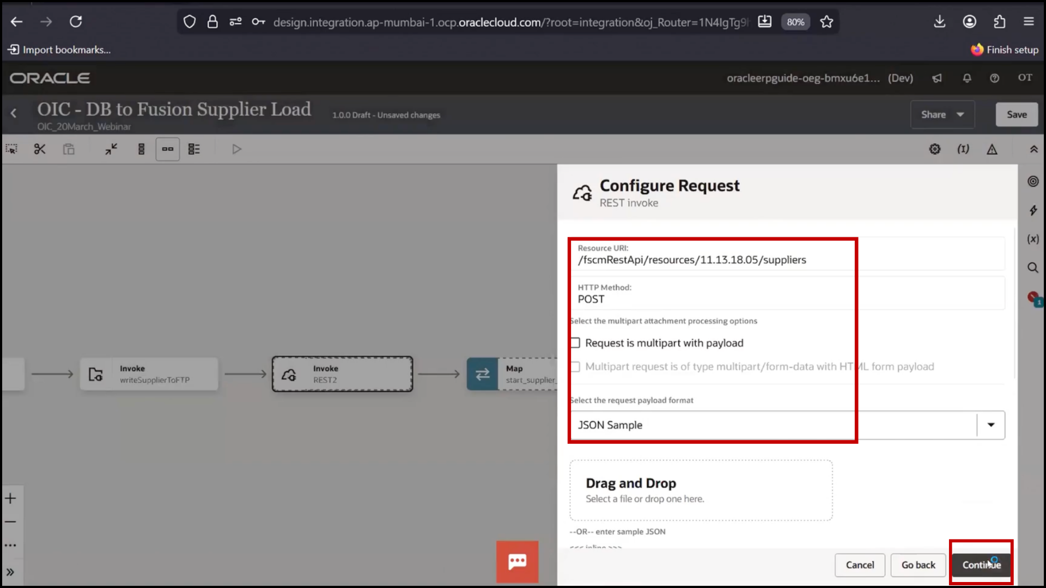The image size is (1046, 588).
Task: Open the notifications bell icon
Action: [967, 78]
